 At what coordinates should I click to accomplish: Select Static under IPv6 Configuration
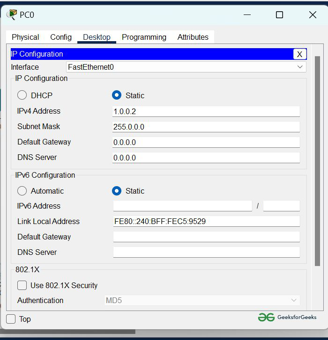point(117,191)
